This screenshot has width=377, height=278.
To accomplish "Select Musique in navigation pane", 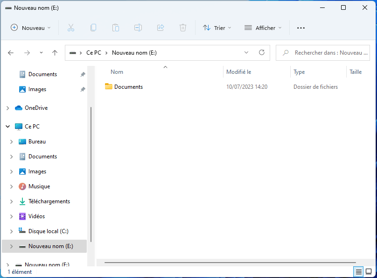I will pyautogui.click(x=39, y=186).
